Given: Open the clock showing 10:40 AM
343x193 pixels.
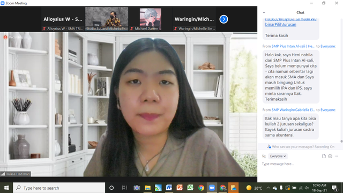Looking at the screenshot, I should pos(319,188).
